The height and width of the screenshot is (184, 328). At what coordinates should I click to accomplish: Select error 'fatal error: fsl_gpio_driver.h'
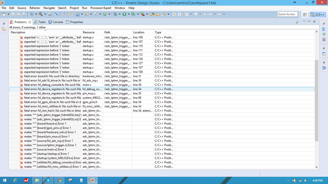click(x=162, y=102)
